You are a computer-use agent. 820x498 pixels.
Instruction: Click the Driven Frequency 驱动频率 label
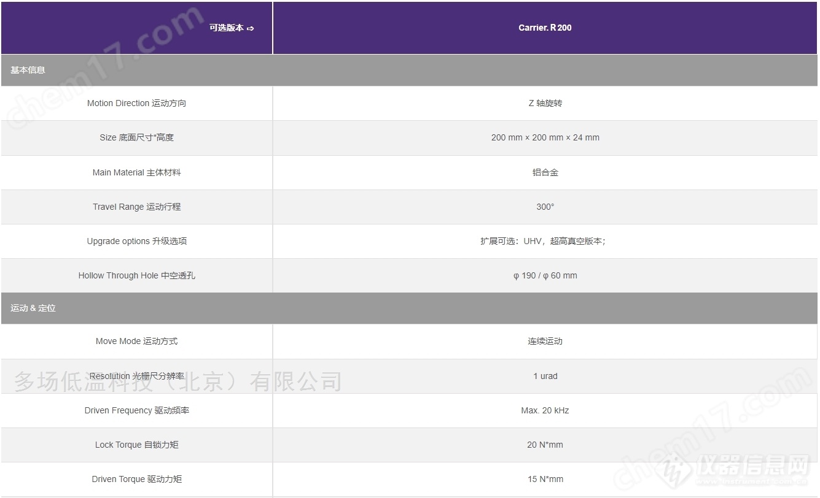[136, 410]
